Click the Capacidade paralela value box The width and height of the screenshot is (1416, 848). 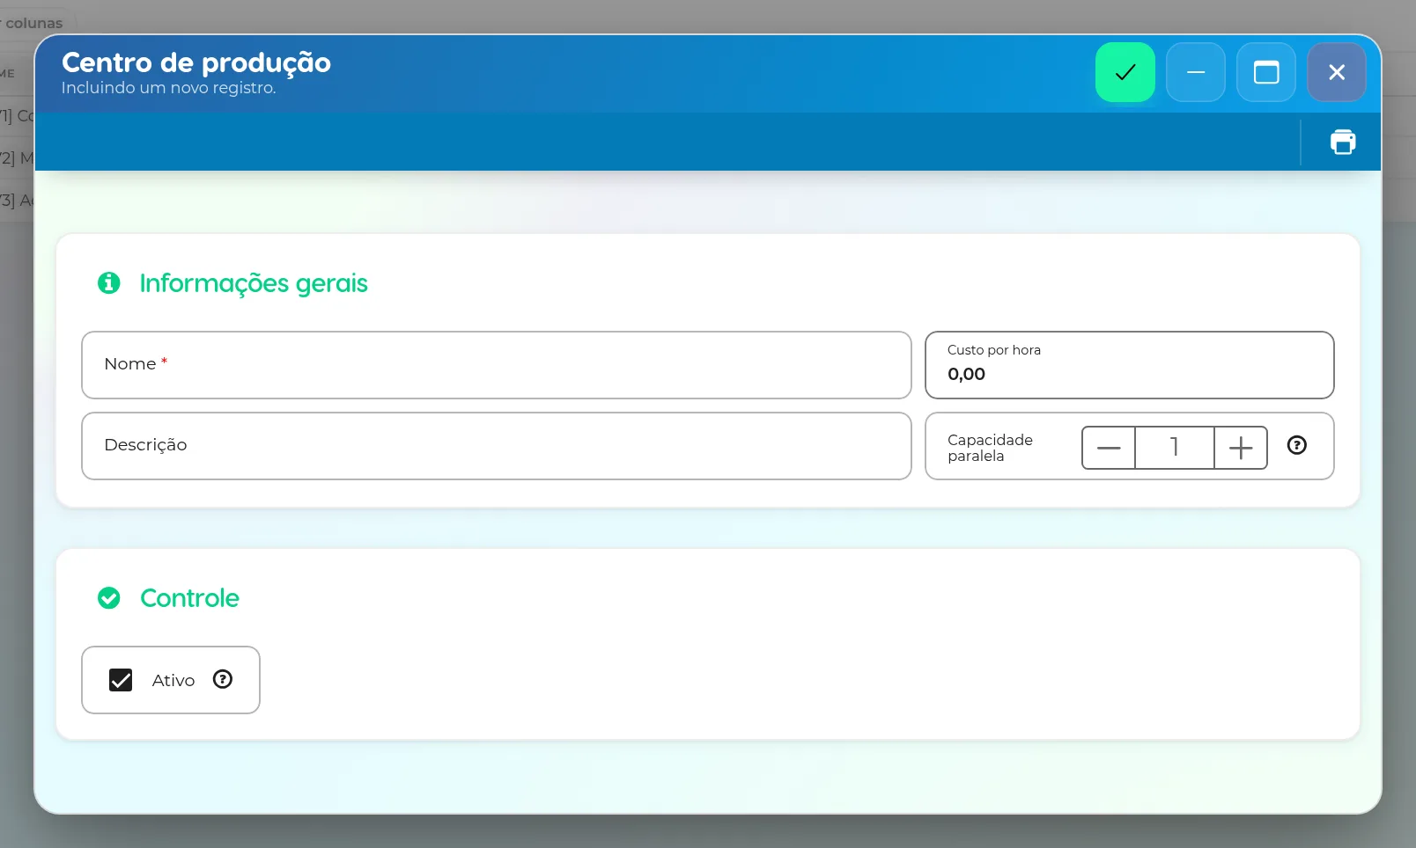tap(1174, 448)
